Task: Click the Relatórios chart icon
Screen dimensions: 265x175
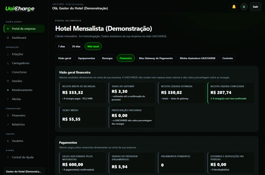Action: (8, 125)
